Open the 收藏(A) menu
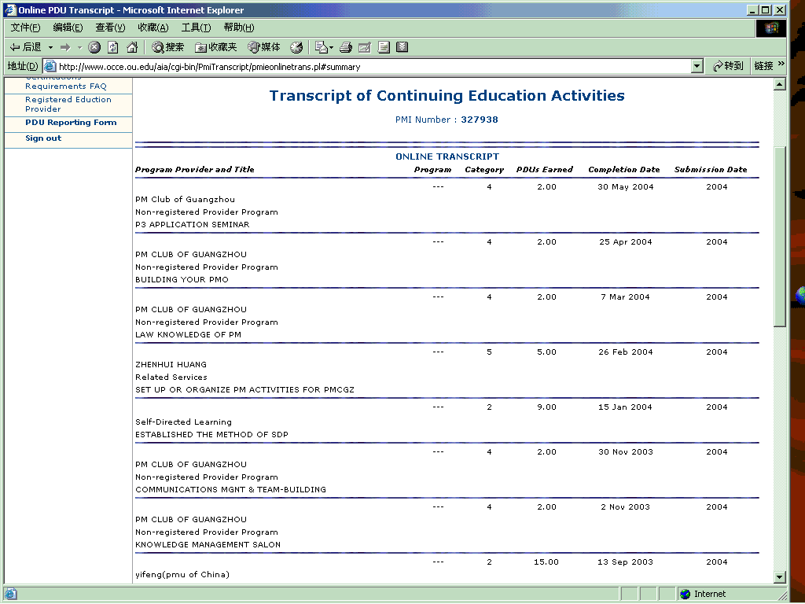 click(x=153, y=28)
